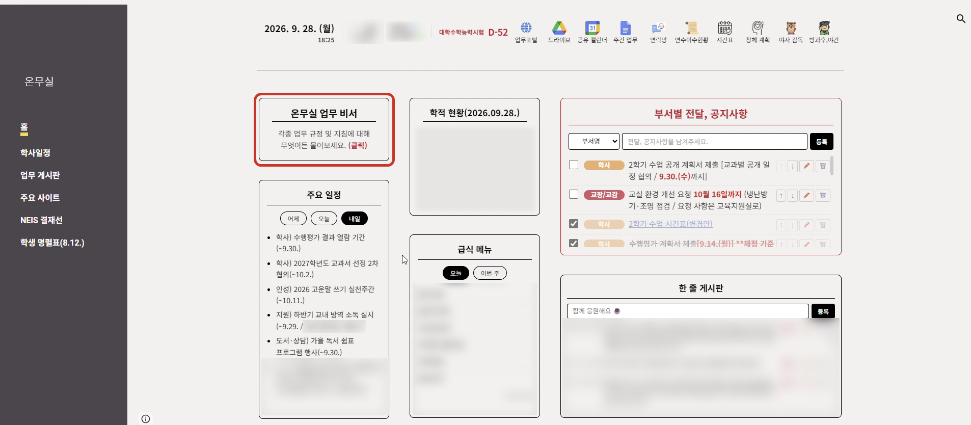Open the 방과후,야간 icon

(x=824, y=28)
